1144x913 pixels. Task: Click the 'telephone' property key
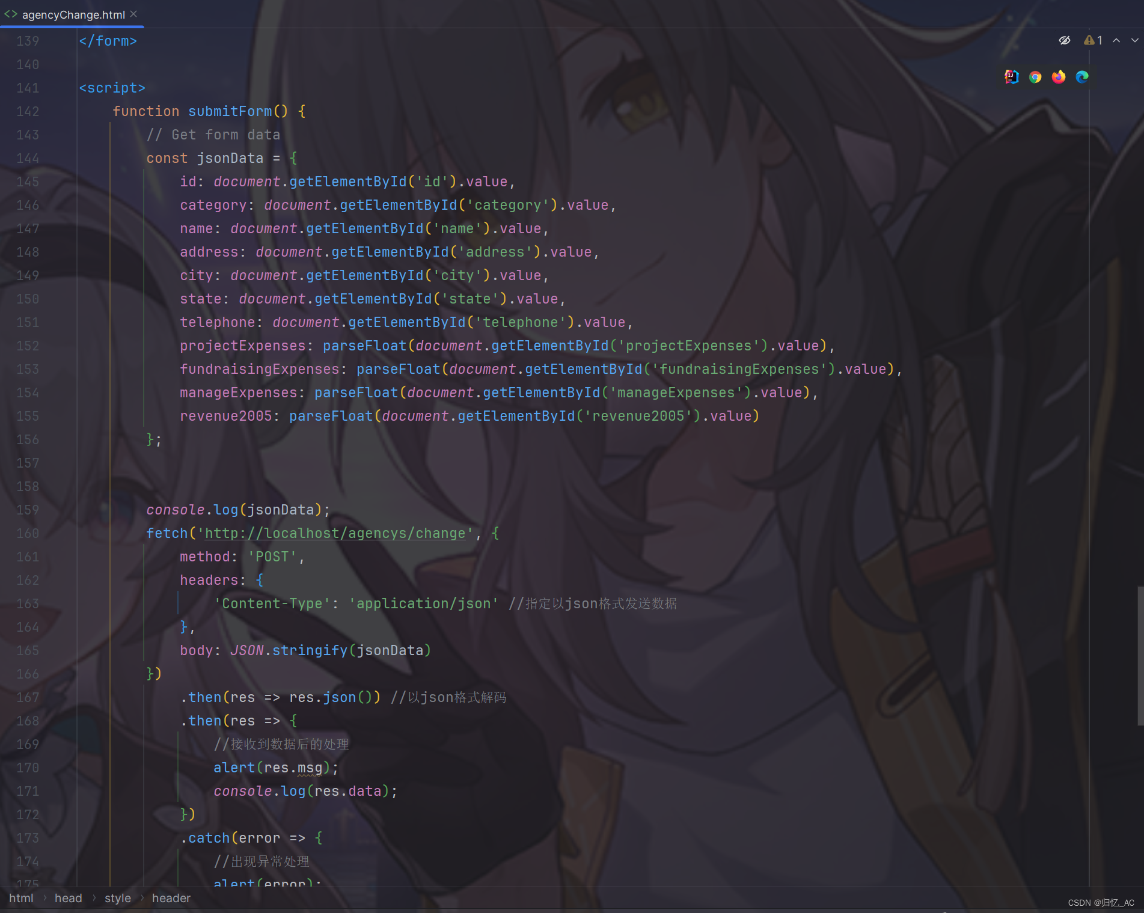pos(218,322)
